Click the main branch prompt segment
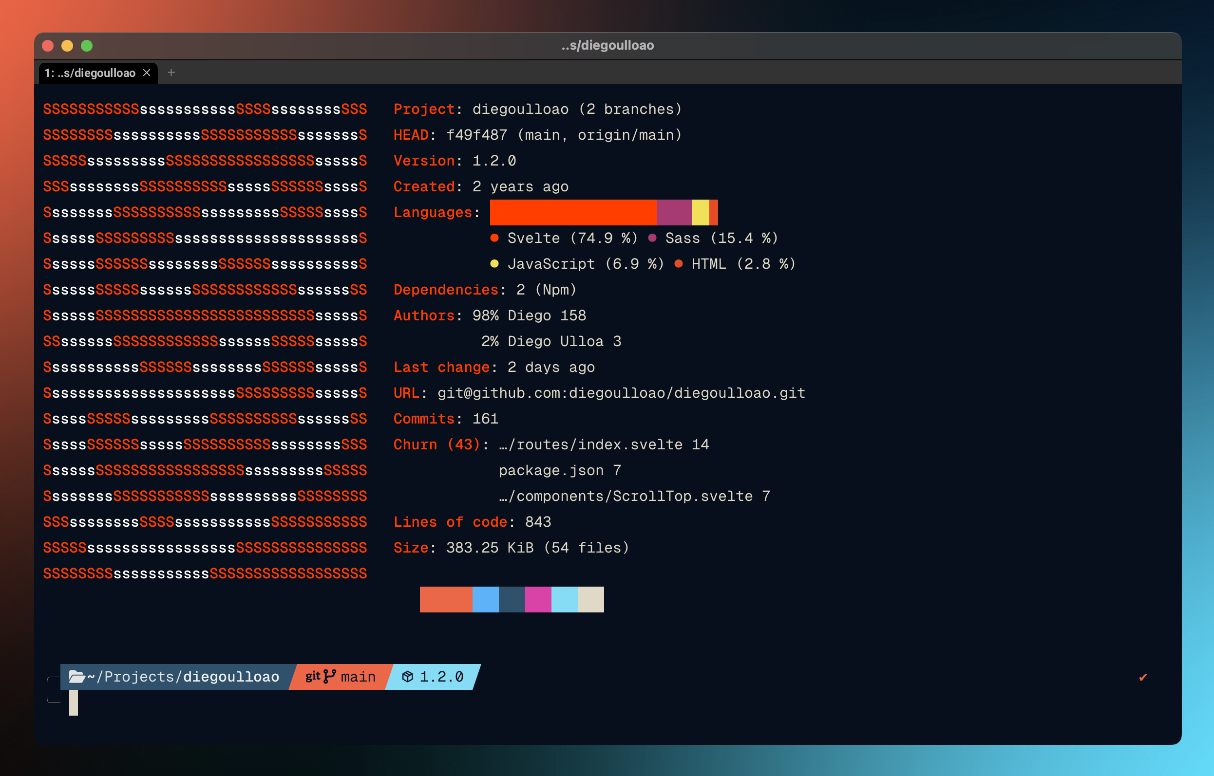Viewport: 1214px width, 776px height. tap(358, 677)
